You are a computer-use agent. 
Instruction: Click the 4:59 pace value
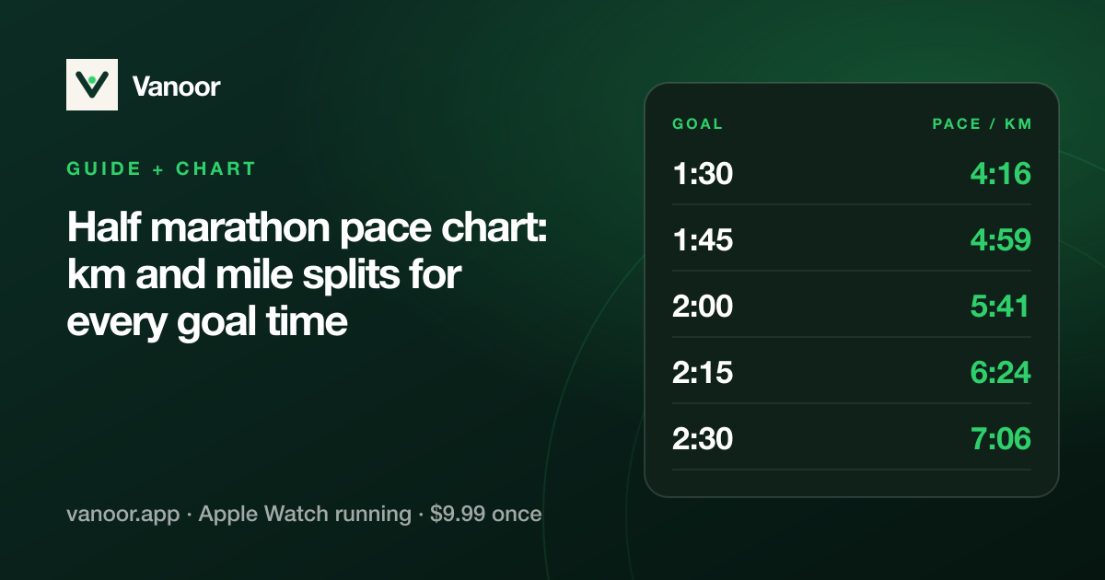(x=1000, y=239)
